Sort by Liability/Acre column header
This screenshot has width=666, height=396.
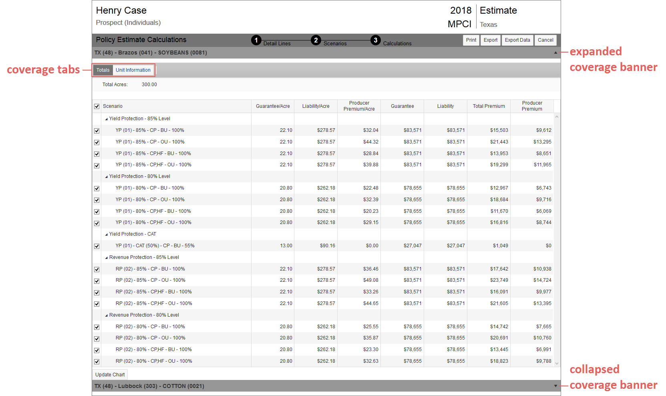point(316,106)
